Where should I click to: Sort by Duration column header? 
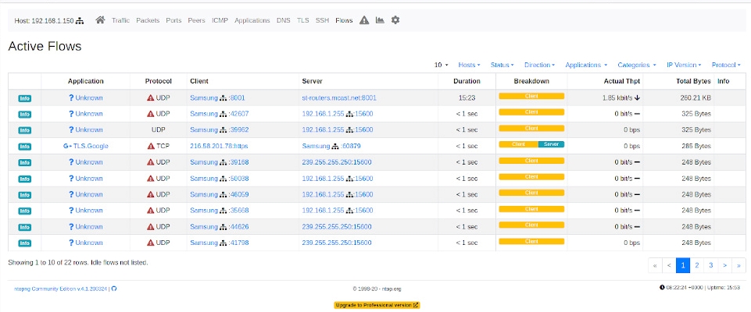pyautogui.click(x=467, y=81)
